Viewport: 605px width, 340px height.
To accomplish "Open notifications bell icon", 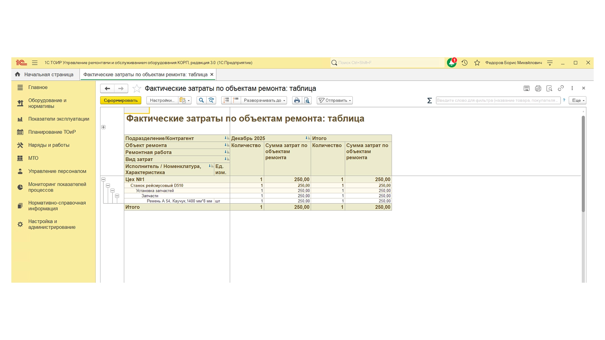I will coord(452,63).
